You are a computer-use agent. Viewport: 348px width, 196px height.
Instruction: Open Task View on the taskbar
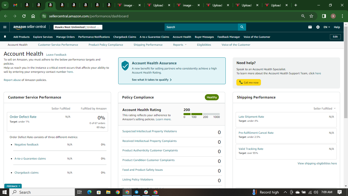tap(79, 192)
